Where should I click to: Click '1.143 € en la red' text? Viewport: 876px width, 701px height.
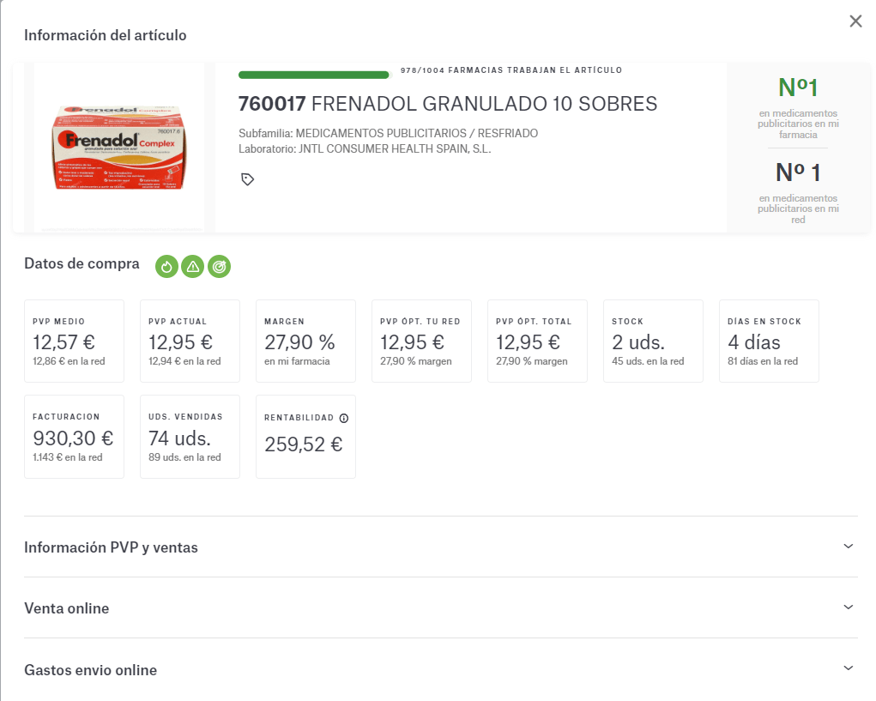[68, 457]
